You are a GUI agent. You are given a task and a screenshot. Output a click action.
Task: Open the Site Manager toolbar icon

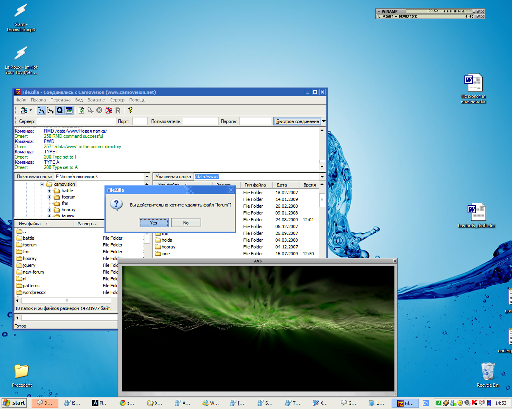pyautogui.click(x=24, y=110)
